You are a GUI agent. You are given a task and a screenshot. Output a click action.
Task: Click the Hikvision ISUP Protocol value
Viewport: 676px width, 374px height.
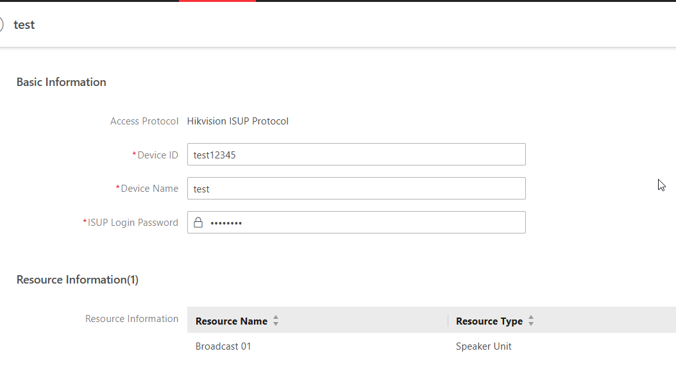[238, 121]
